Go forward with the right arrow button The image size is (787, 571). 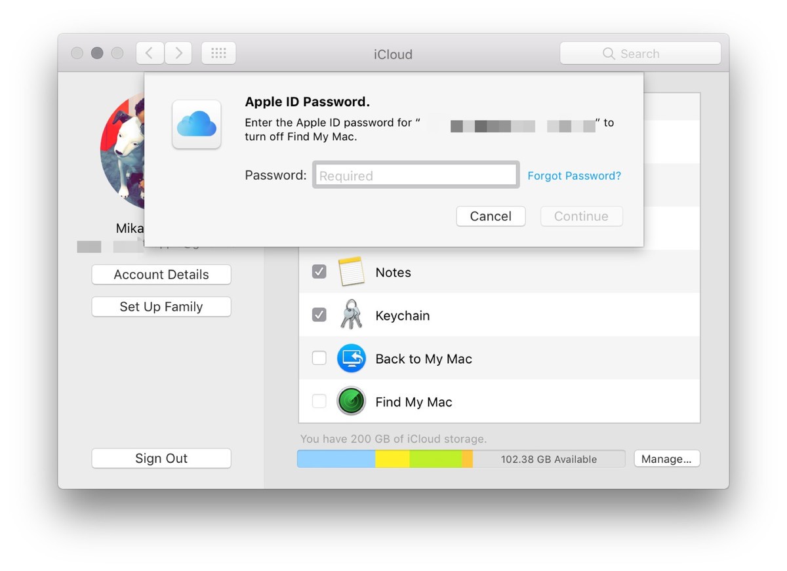click(178, 53)
